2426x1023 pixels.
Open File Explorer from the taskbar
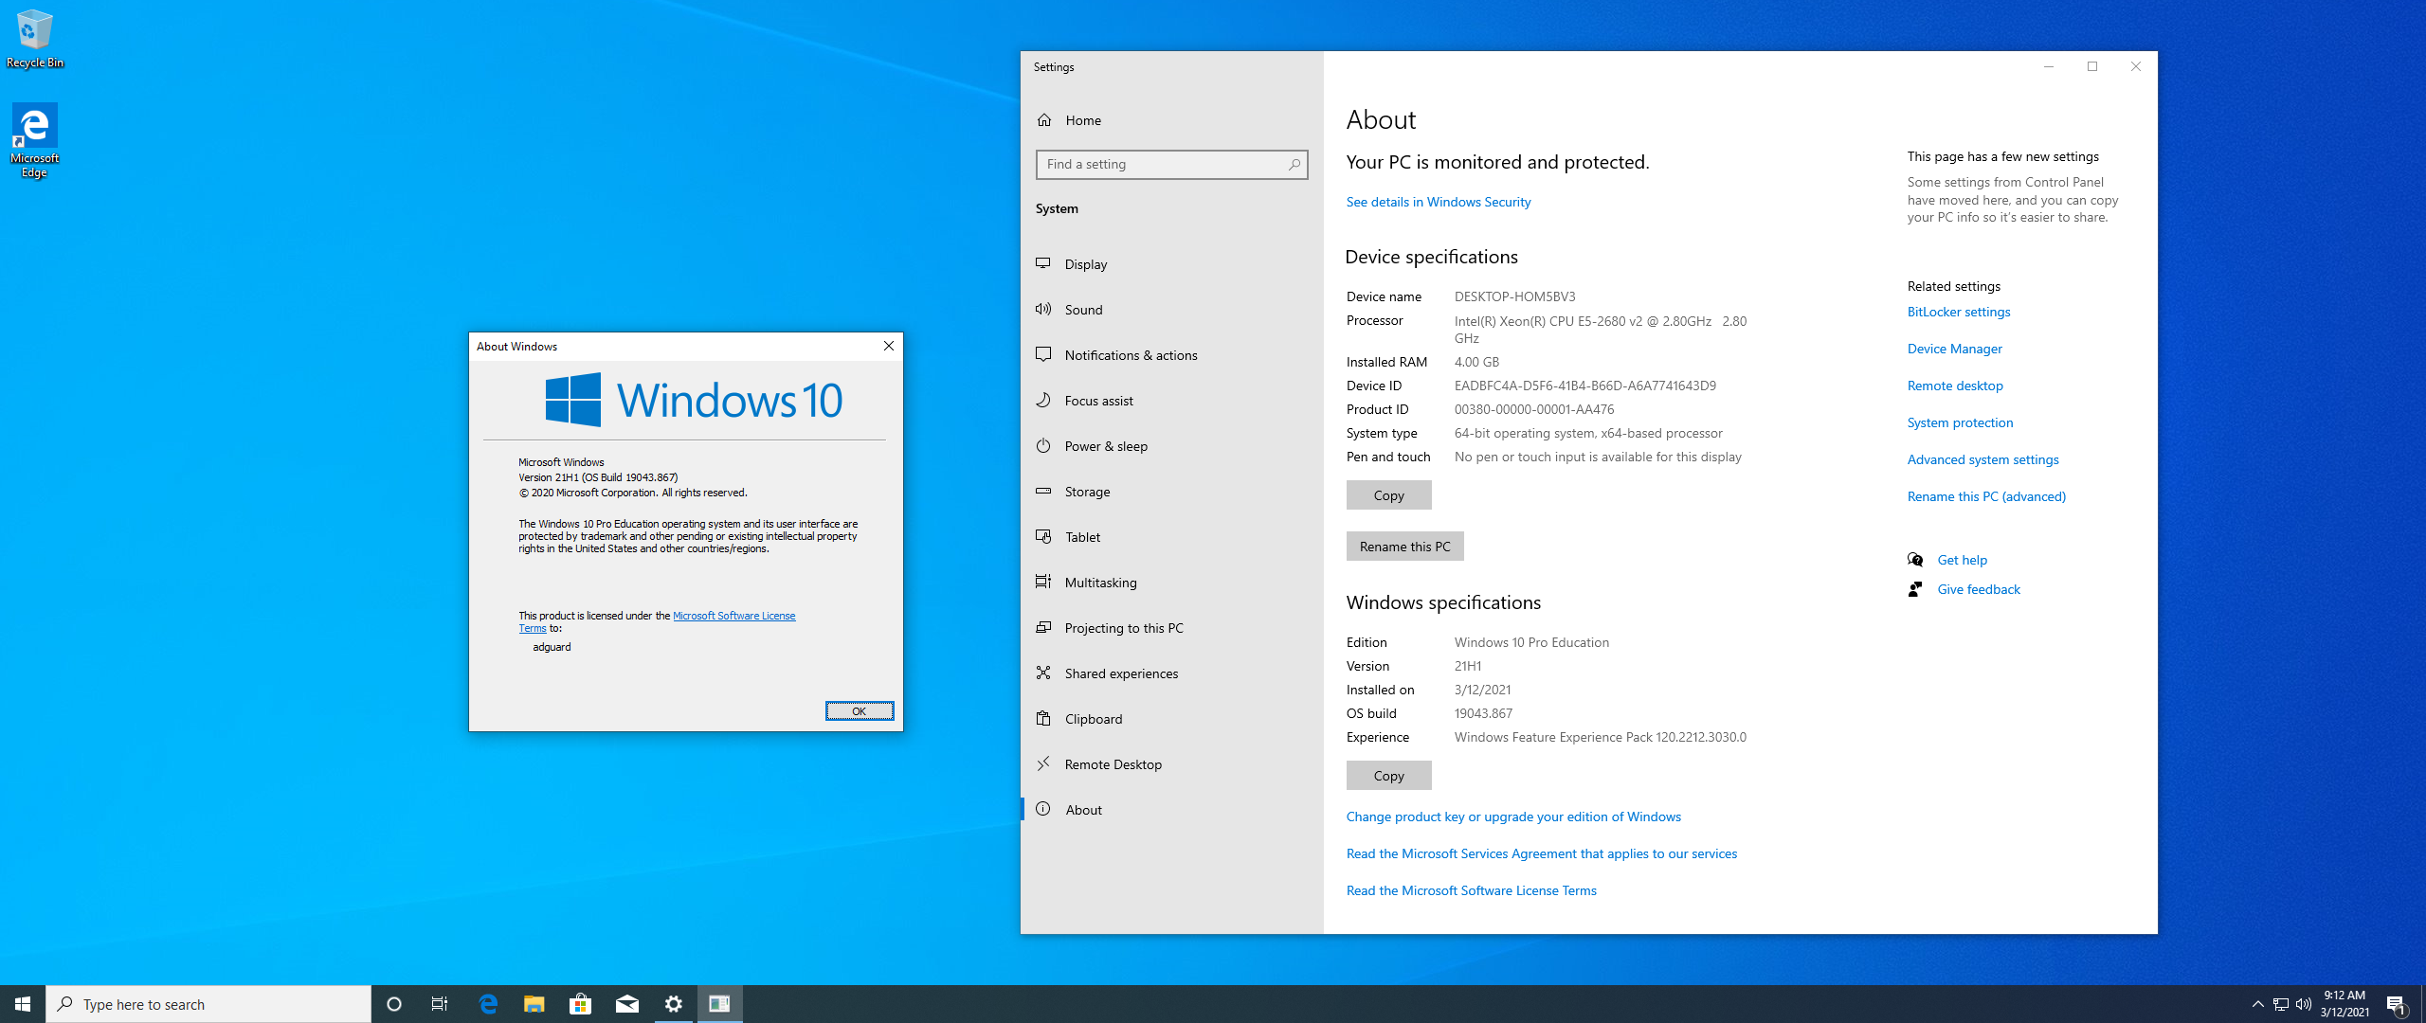(534, 1004)
